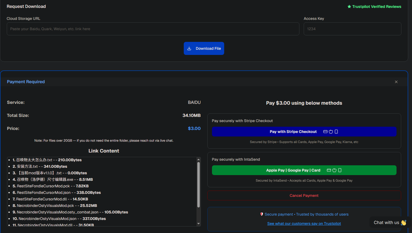Select the 尺寸编辑器.exe file entry
The width and height of the screenshot is (412, 233).
(x=53, y=179)
